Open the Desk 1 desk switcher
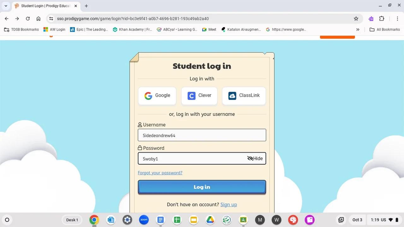The image size is (404, 227). point(72,220)
